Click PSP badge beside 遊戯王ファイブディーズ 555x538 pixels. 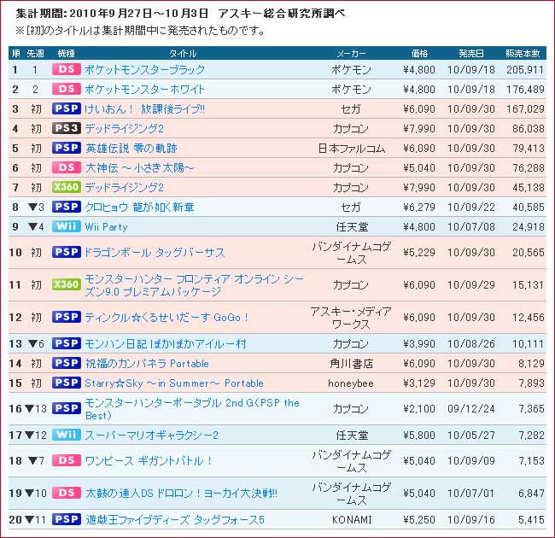pos(67,519)
